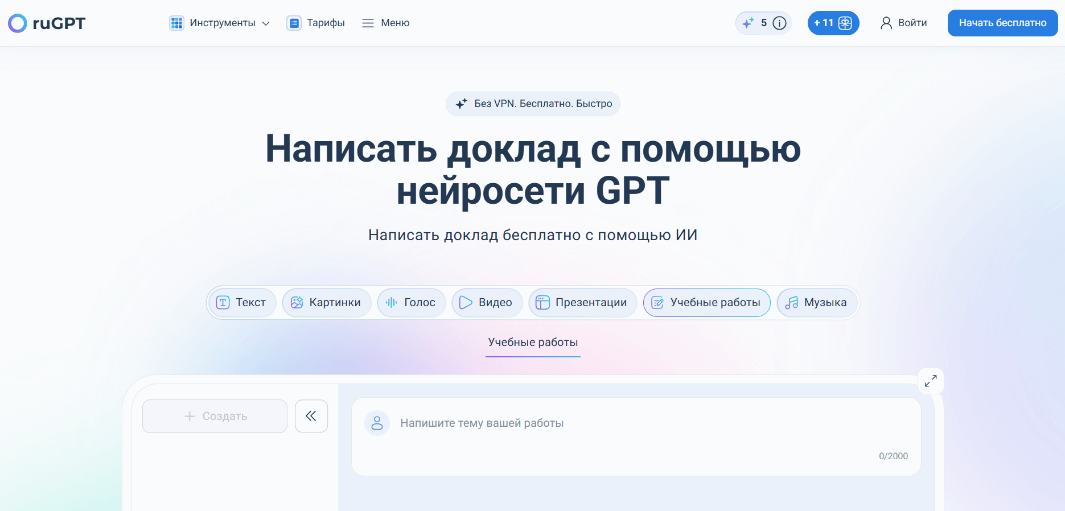This screenshot has height=511, width=1065.
Task: Choose the Музыка note icon chip
Action: coord(817,303)
